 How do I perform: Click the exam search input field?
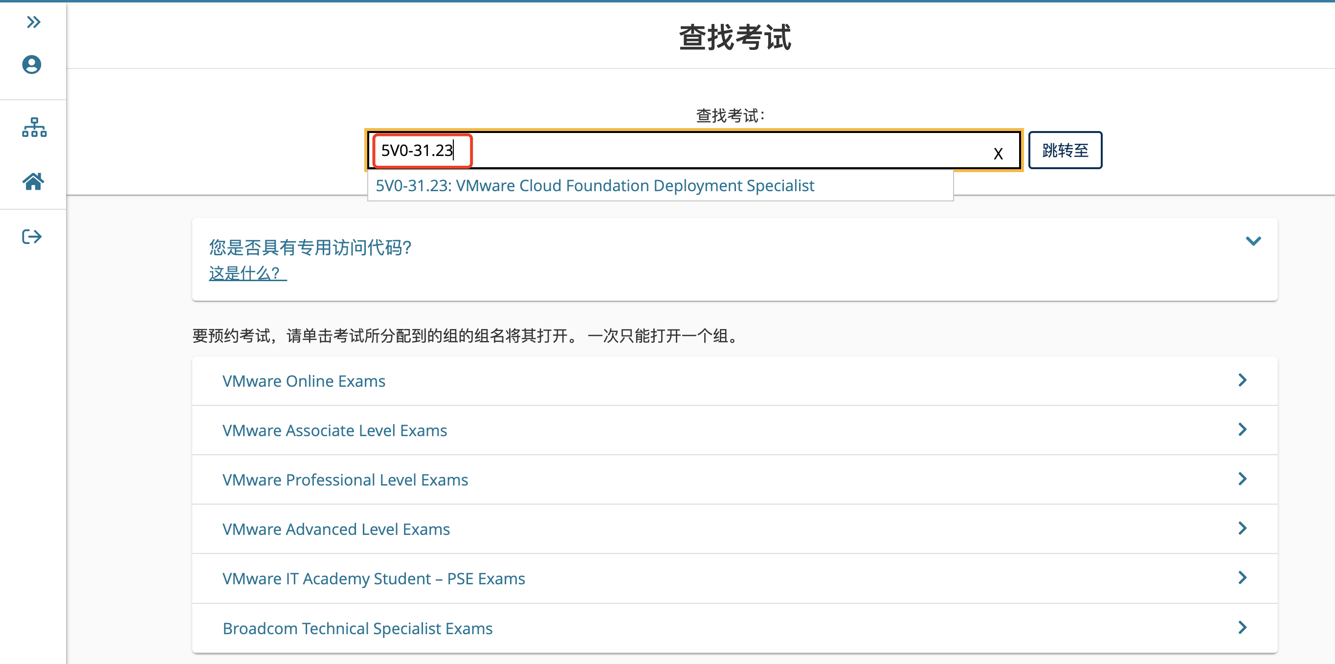tap(693, 150)
